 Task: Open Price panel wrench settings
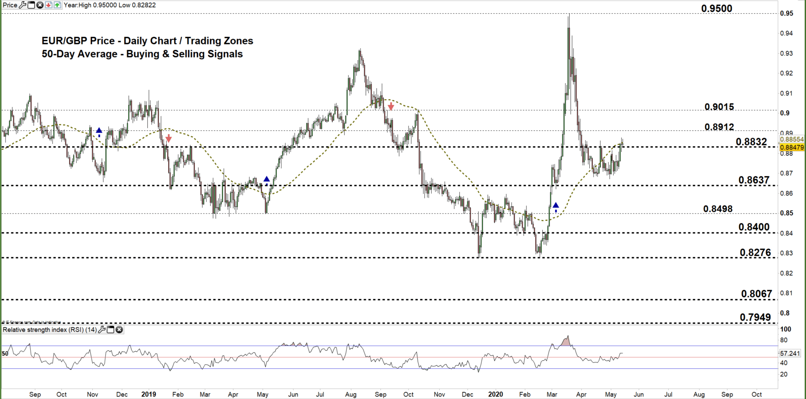[x=23, y=5]
